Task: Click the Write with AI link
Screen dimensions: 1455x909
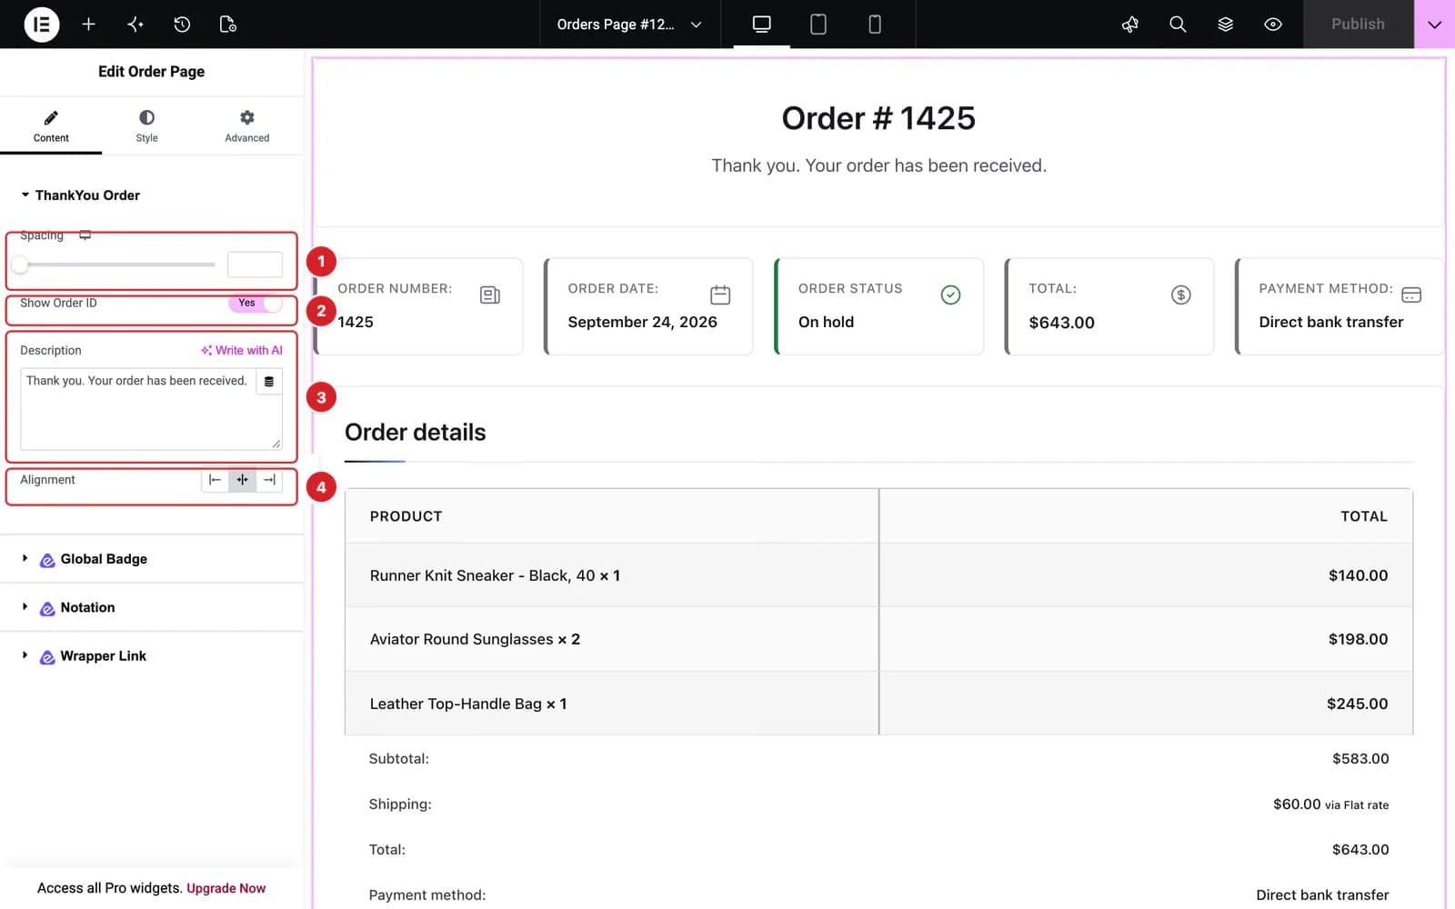Action: 242,350
